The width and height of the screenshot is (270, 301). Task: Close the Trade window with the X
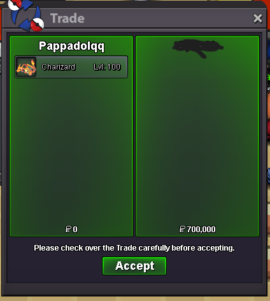pos(258,18)
